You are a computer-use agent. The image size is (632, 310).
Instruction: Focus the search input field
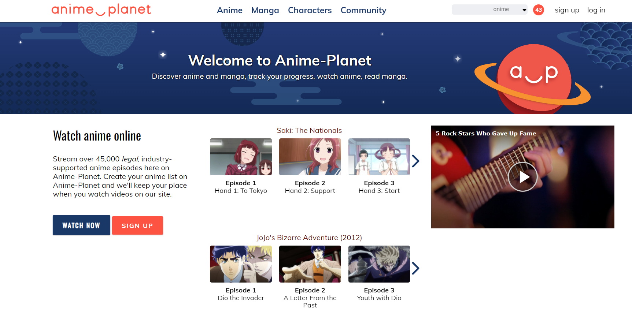(x=471, y=10)
